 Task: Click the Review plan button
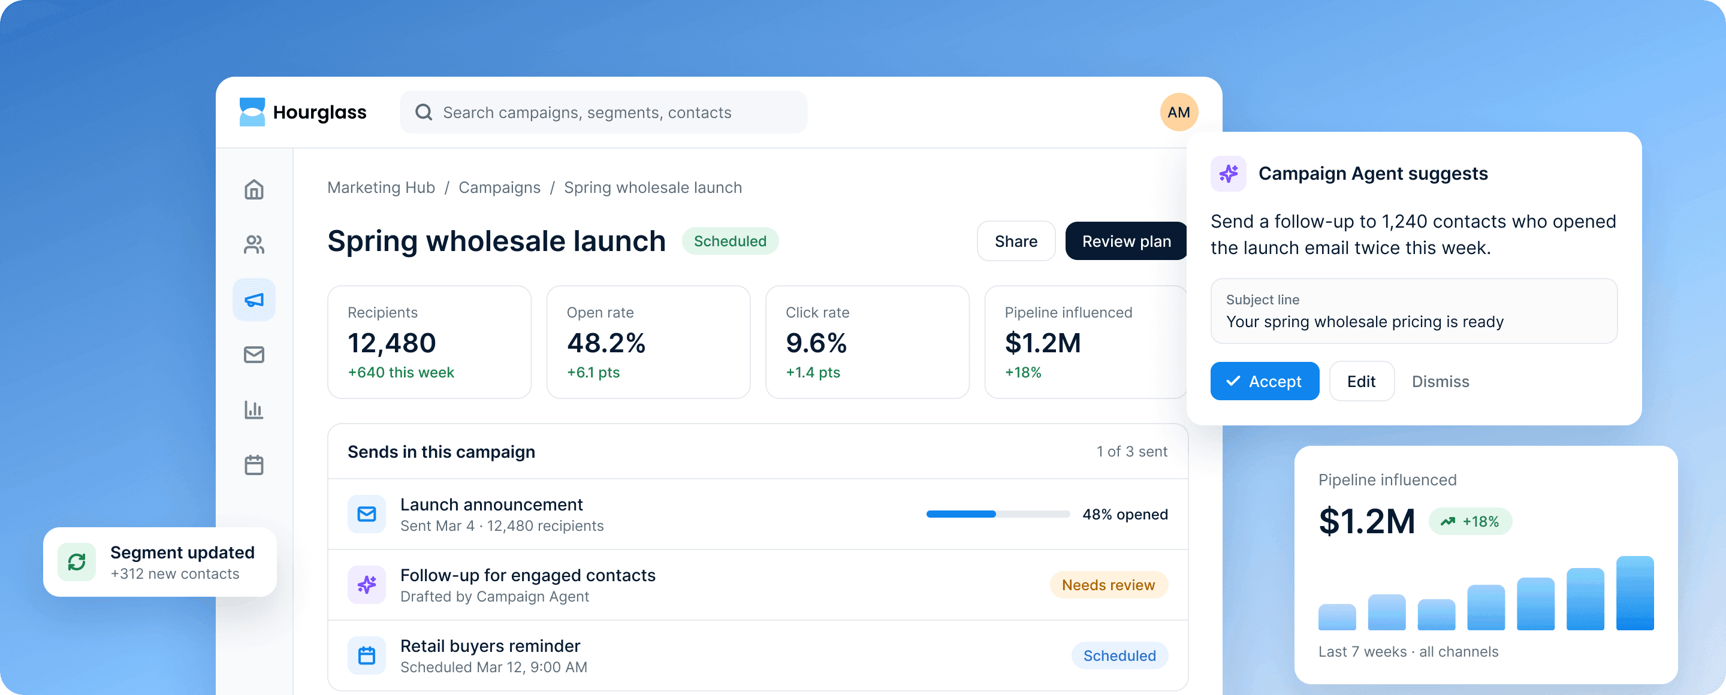(x=1125, y=241)
